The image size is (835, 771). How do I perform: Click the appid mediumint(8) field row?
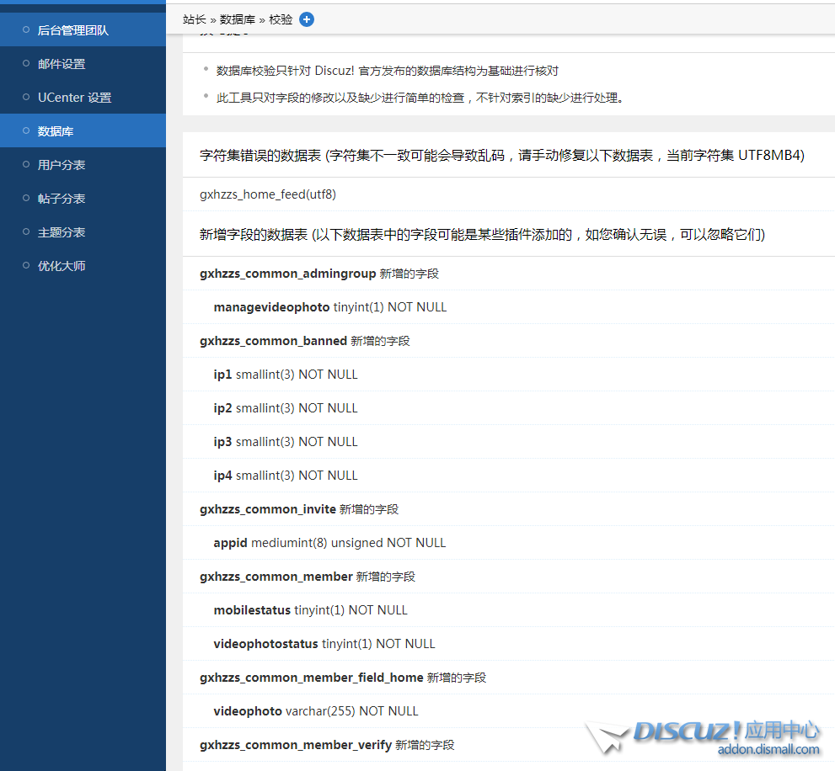click(509, 543)
